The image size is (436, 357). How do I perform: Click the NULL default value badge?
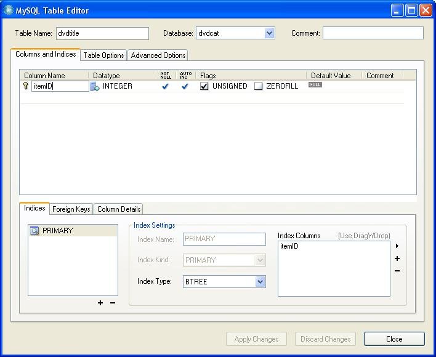pos(315,85)
